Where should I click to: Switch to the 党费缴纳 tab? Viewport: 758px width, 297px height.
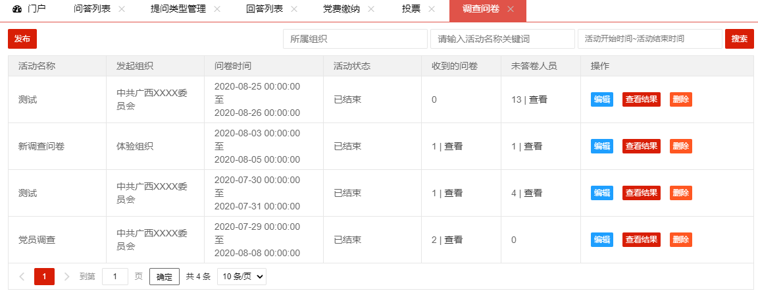tap(341, 9)
